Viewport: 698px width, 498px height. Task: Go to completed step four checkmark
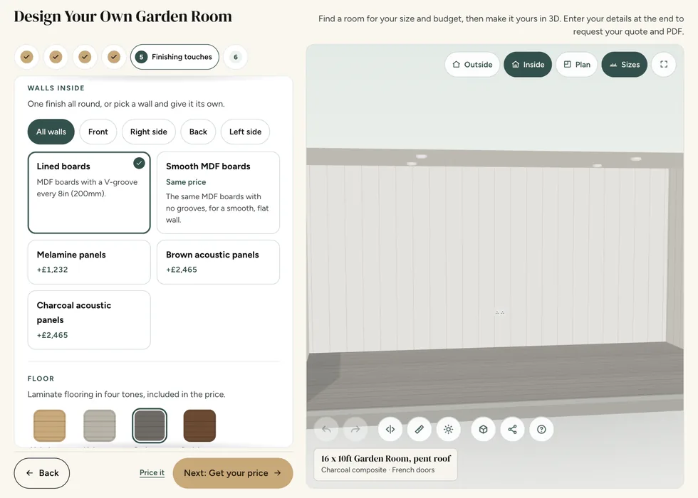pyautogui.click(x=114, y=57)
